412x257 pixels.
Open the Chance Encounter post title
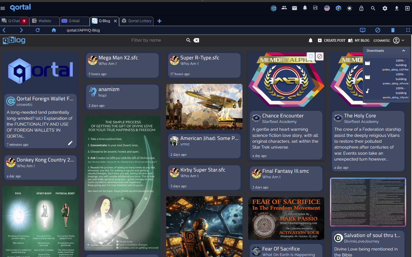283,116
